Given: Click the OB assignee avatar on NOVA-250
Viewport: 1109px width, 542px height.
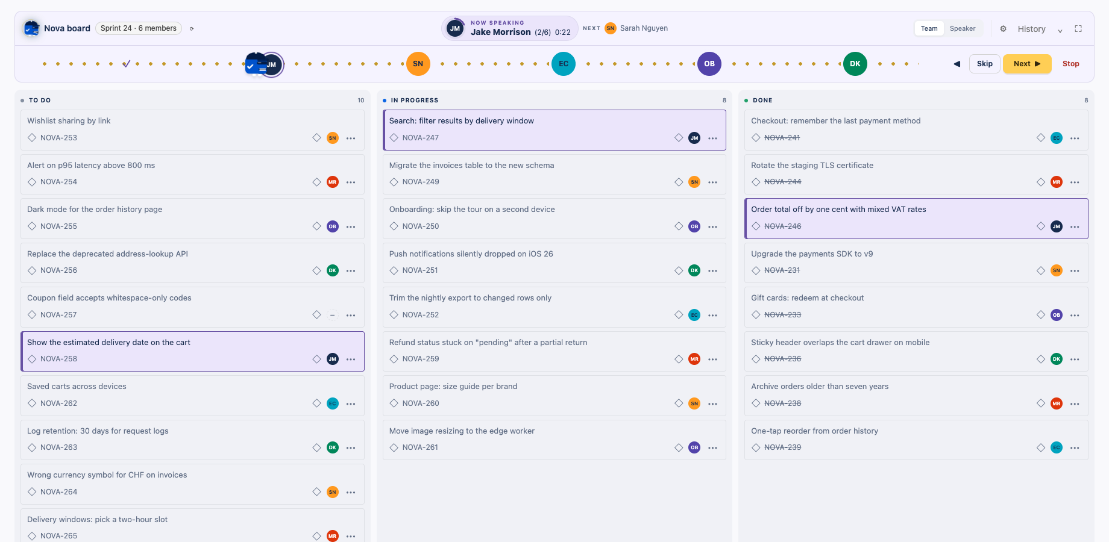Looking at the screenshot, I should (x=694, y=226).
